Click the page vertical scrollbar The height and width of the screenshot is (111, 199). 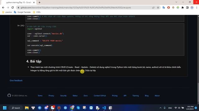tap(198, 60)
